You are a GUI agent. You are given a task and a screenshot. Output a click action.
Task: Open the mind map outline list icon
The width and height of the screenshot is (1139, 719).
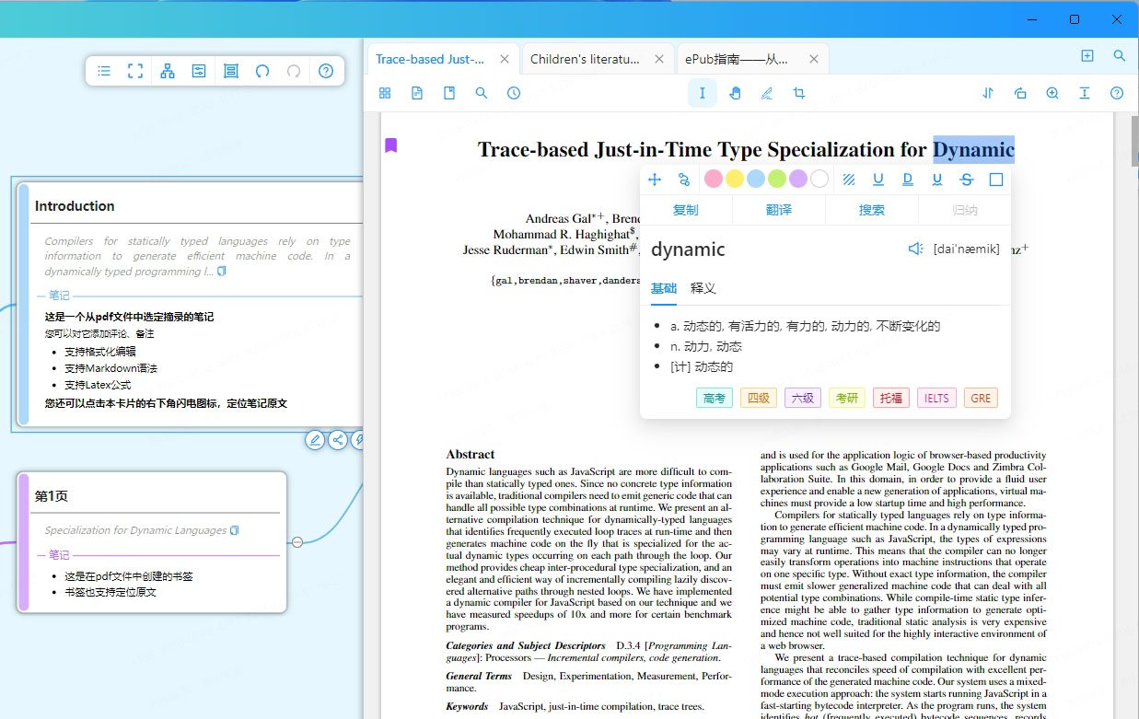click(104, 71)
